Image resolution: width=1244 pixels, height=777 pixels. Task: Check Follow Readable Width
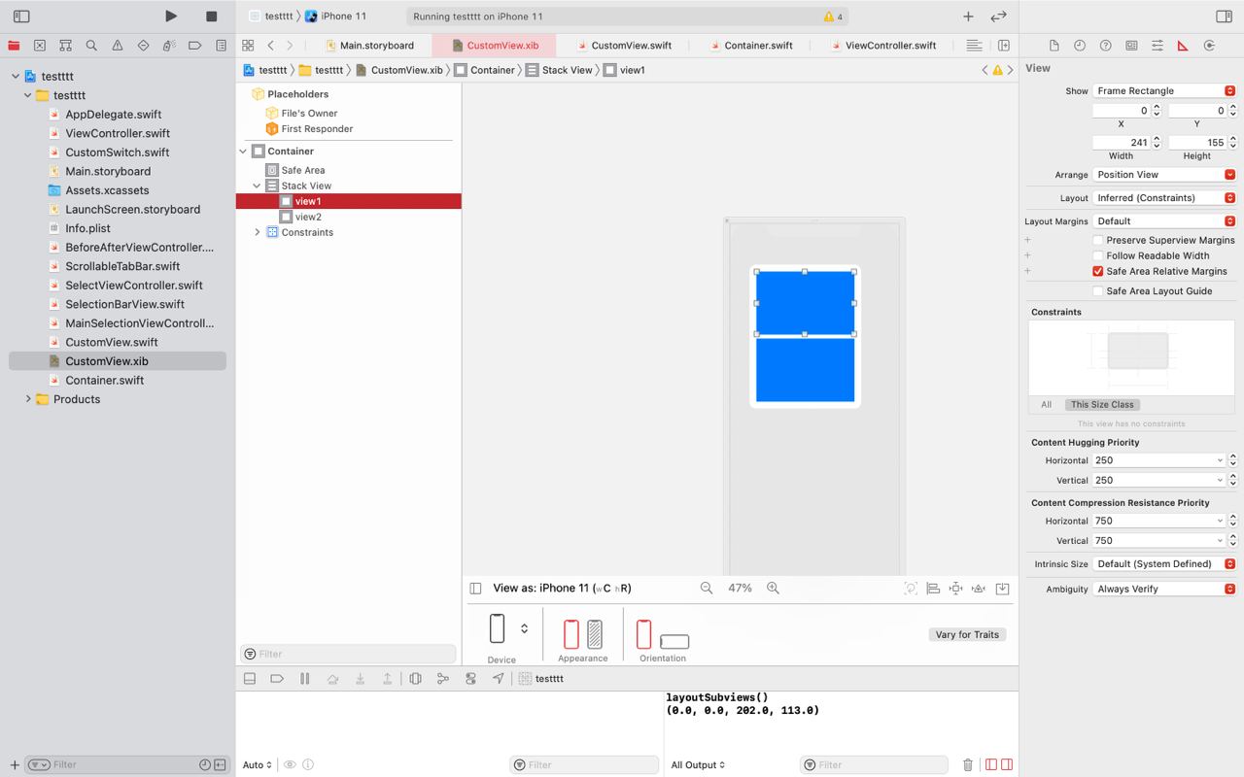[1097, 255]
